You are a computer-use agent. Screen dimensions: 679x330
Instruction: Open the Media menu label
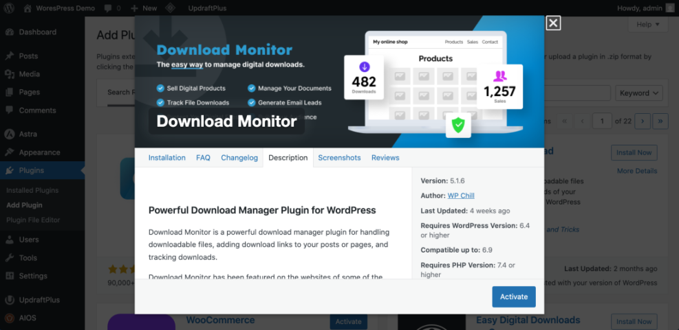(30, 74)
